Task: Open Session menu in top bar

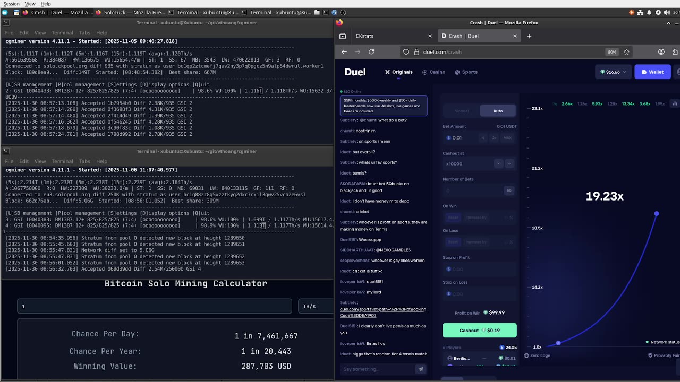Action: [x=11, y=4]
